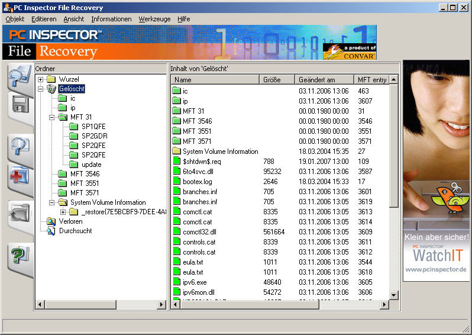The image size is (472, 335).
Task: Open the www.pcinspector.de link in ad
Action: [436, 269]
